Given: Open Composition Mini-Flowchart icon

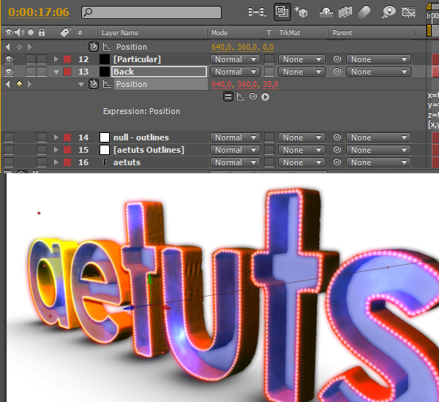Looking at the screenshot, I should click(257, 12).
